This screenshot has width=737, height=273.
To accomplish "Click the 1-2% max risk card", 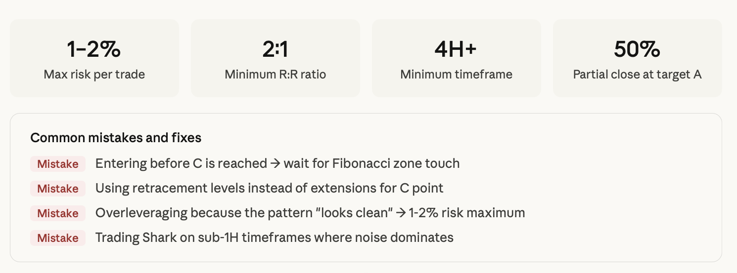I will (94, 58).
